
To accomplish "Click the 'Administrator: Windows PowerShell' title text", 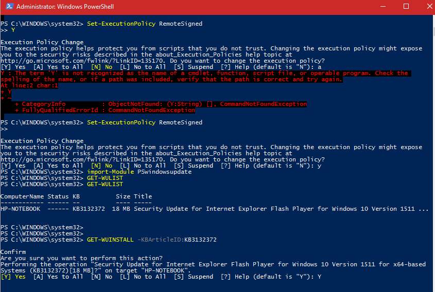I will (65, 7).
